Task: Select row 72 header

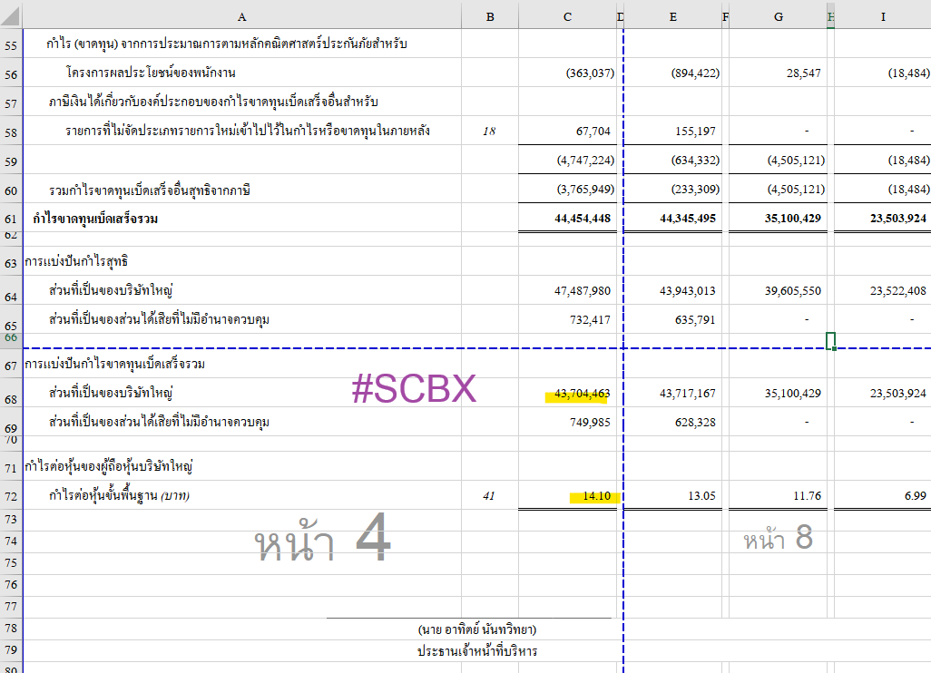Action: coord(11,496)
